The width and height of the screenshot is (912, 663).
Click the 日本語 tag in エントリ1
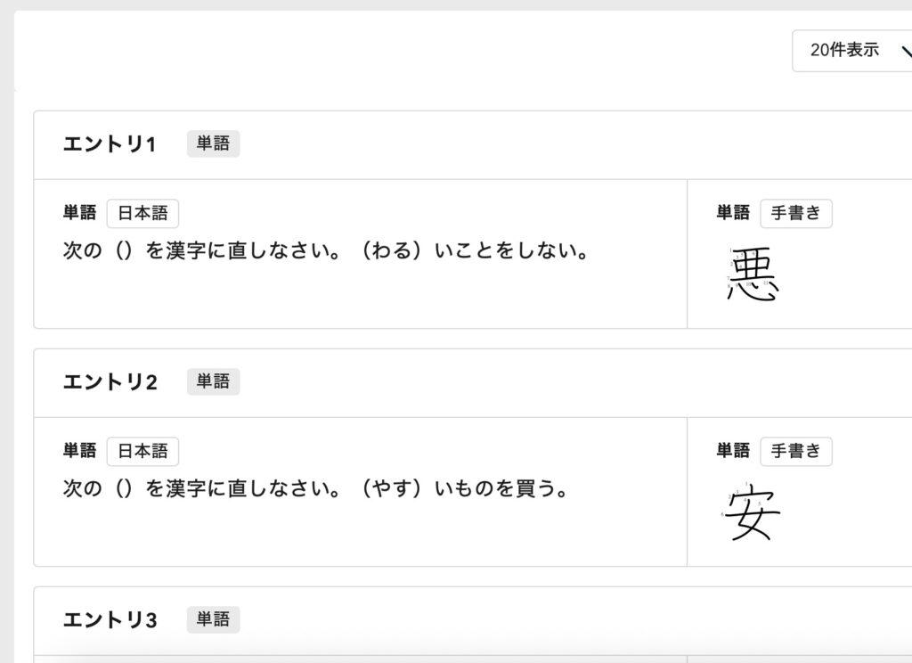(x=142, y=214)
